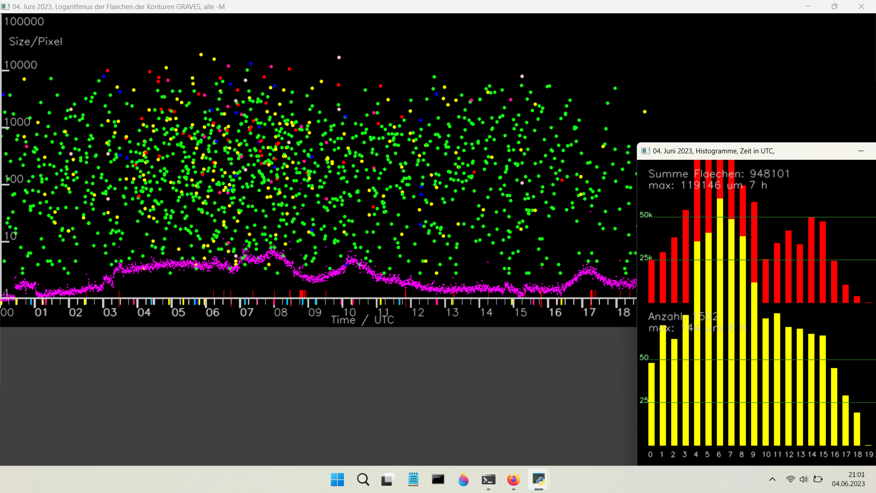Click the '1000' y-axis value

(x=17, y=122)
